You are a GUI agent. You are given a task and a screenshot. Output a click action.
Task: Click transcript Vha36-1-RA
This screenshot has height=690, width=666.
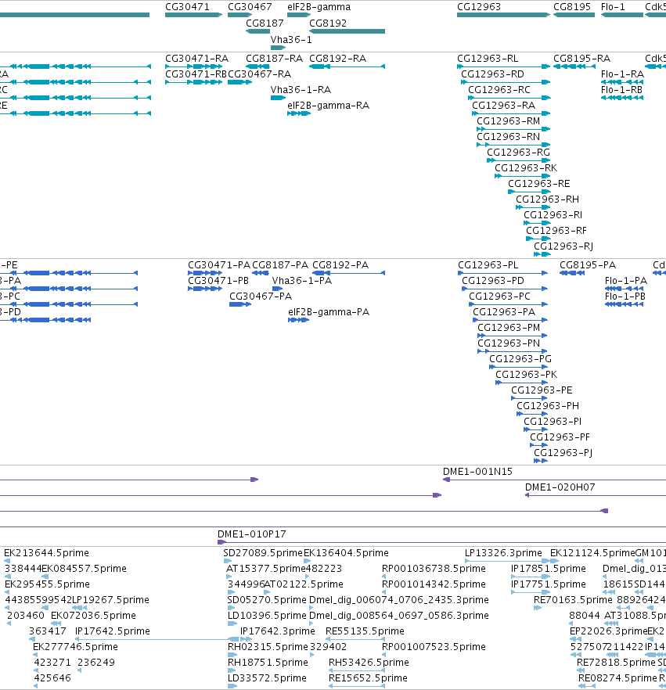[x=301, y=90]
